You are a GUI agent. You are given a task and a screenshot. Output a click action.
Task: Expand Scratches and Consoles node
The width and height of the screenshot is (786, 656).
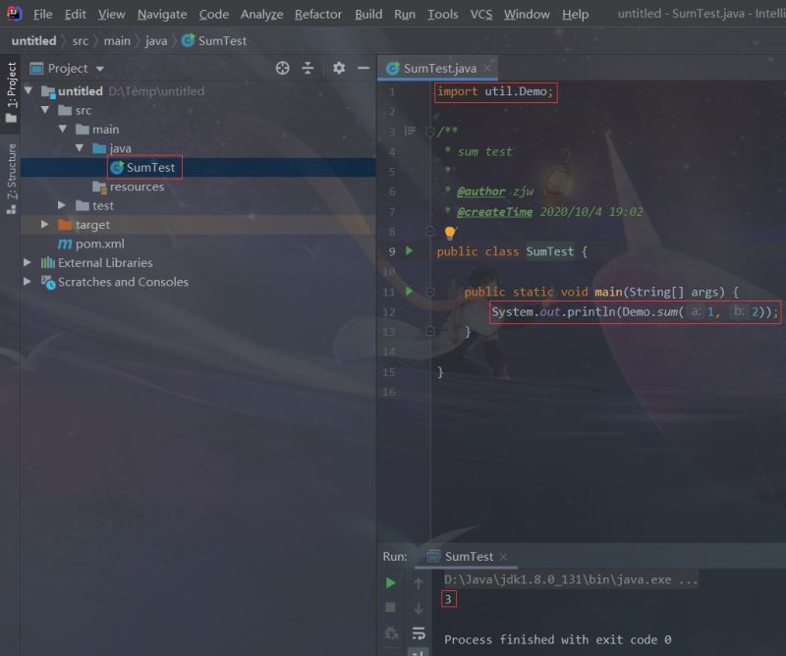[x=28, y=281]
